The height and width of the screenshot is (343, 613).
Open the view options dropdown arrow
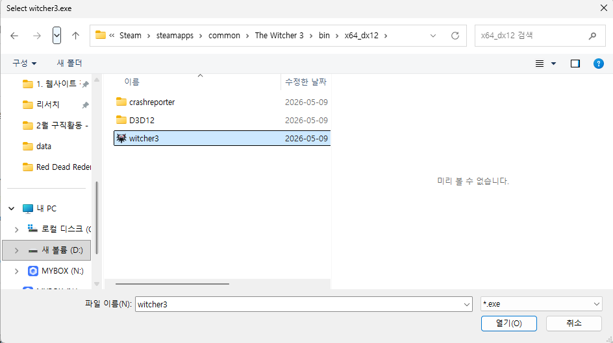pos(553,63)
